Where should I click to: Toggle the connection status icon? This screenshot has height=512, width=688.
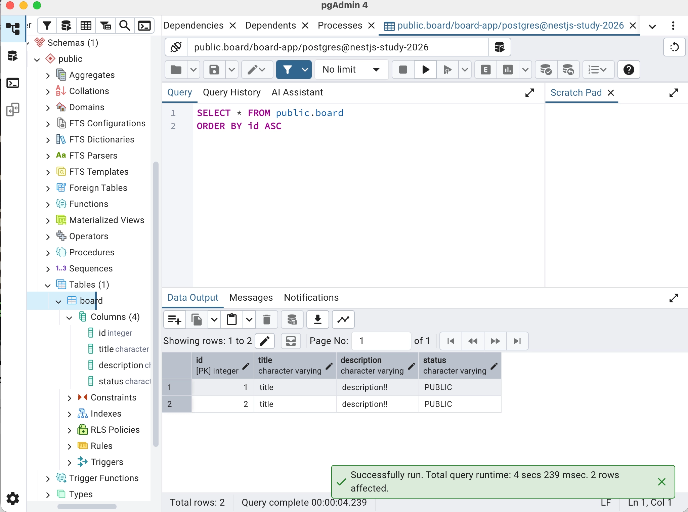[x=176, y=47]
